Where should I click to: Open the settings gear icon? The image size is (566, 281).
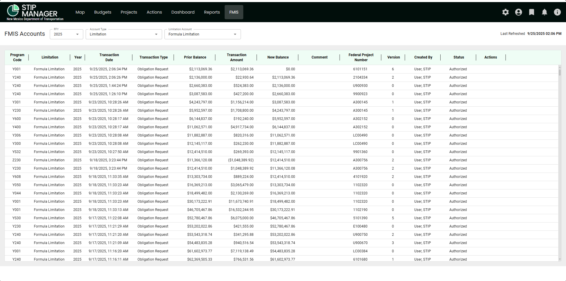(x=506, y=12)
